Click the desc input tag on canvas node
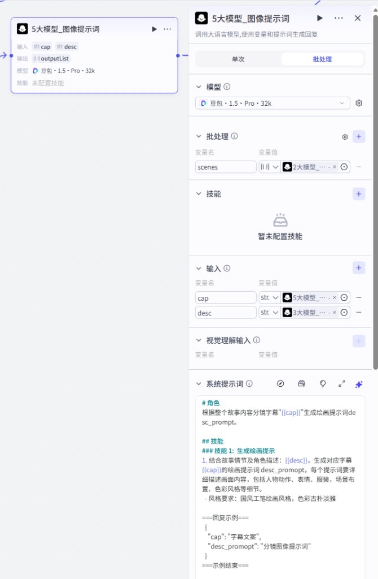 click(x=67, y=46)
